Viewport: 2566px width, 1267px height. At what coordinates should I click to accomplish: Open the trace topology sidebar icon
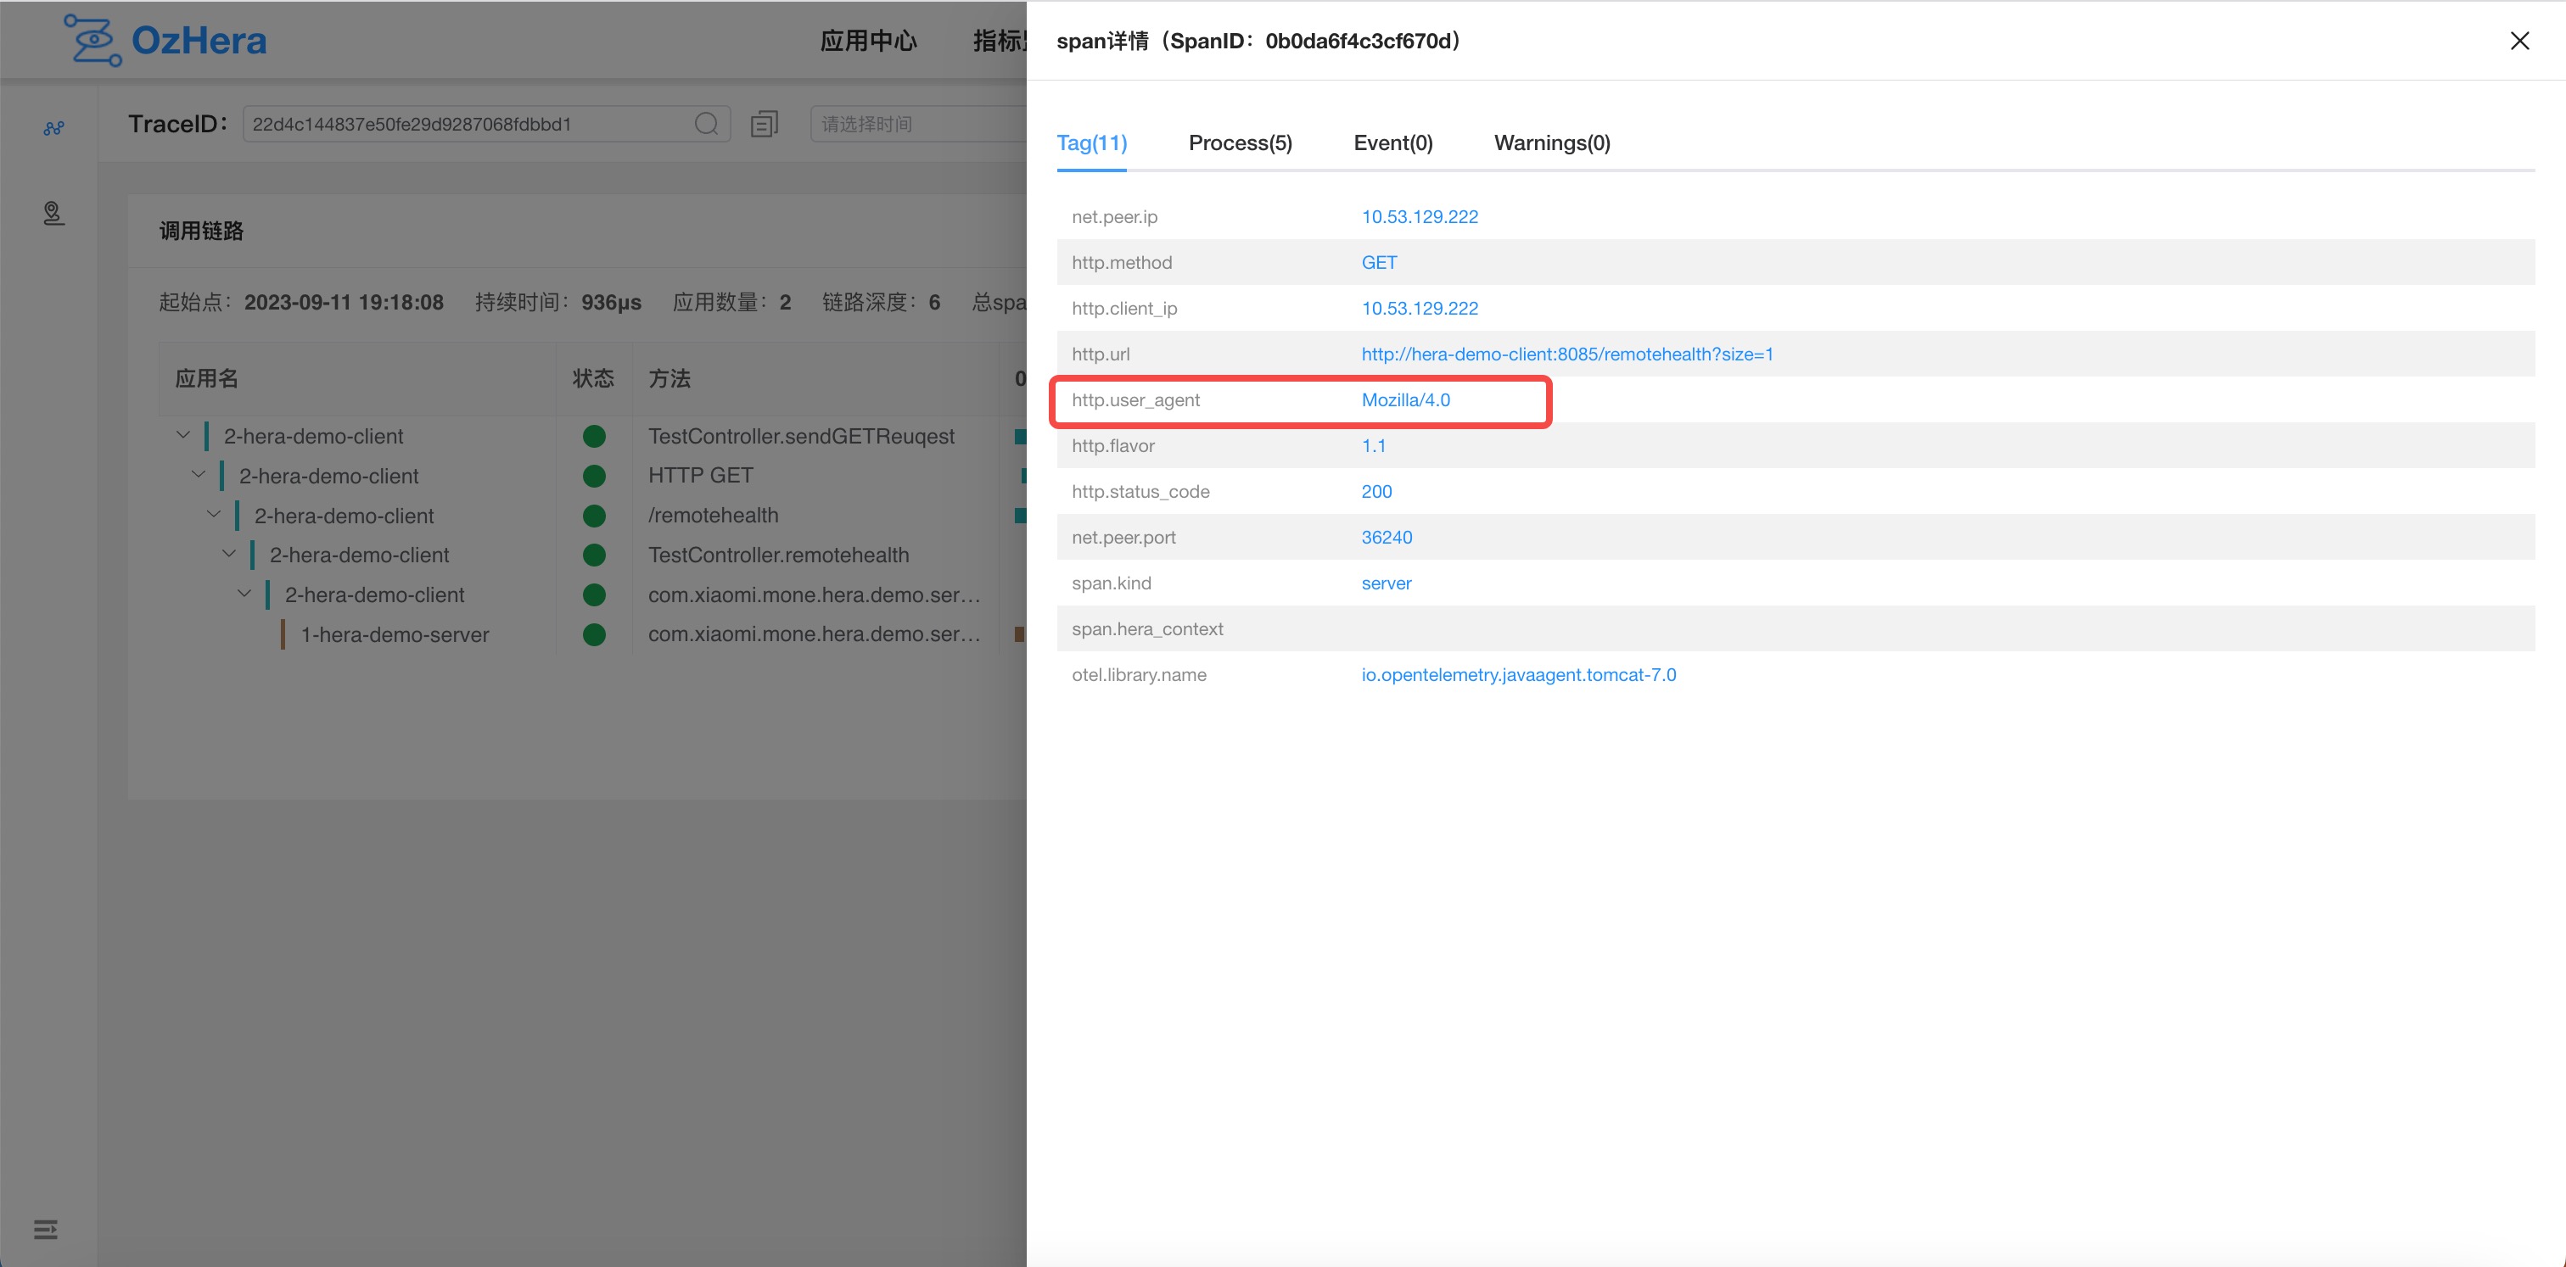pyautogui.click(x=53, y=127)
